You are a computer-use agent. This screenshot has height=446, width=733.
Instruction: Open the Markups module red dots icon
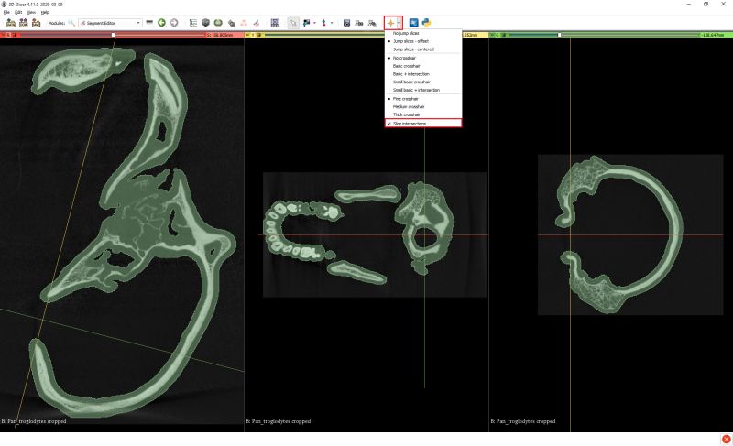tap(244, 22)
